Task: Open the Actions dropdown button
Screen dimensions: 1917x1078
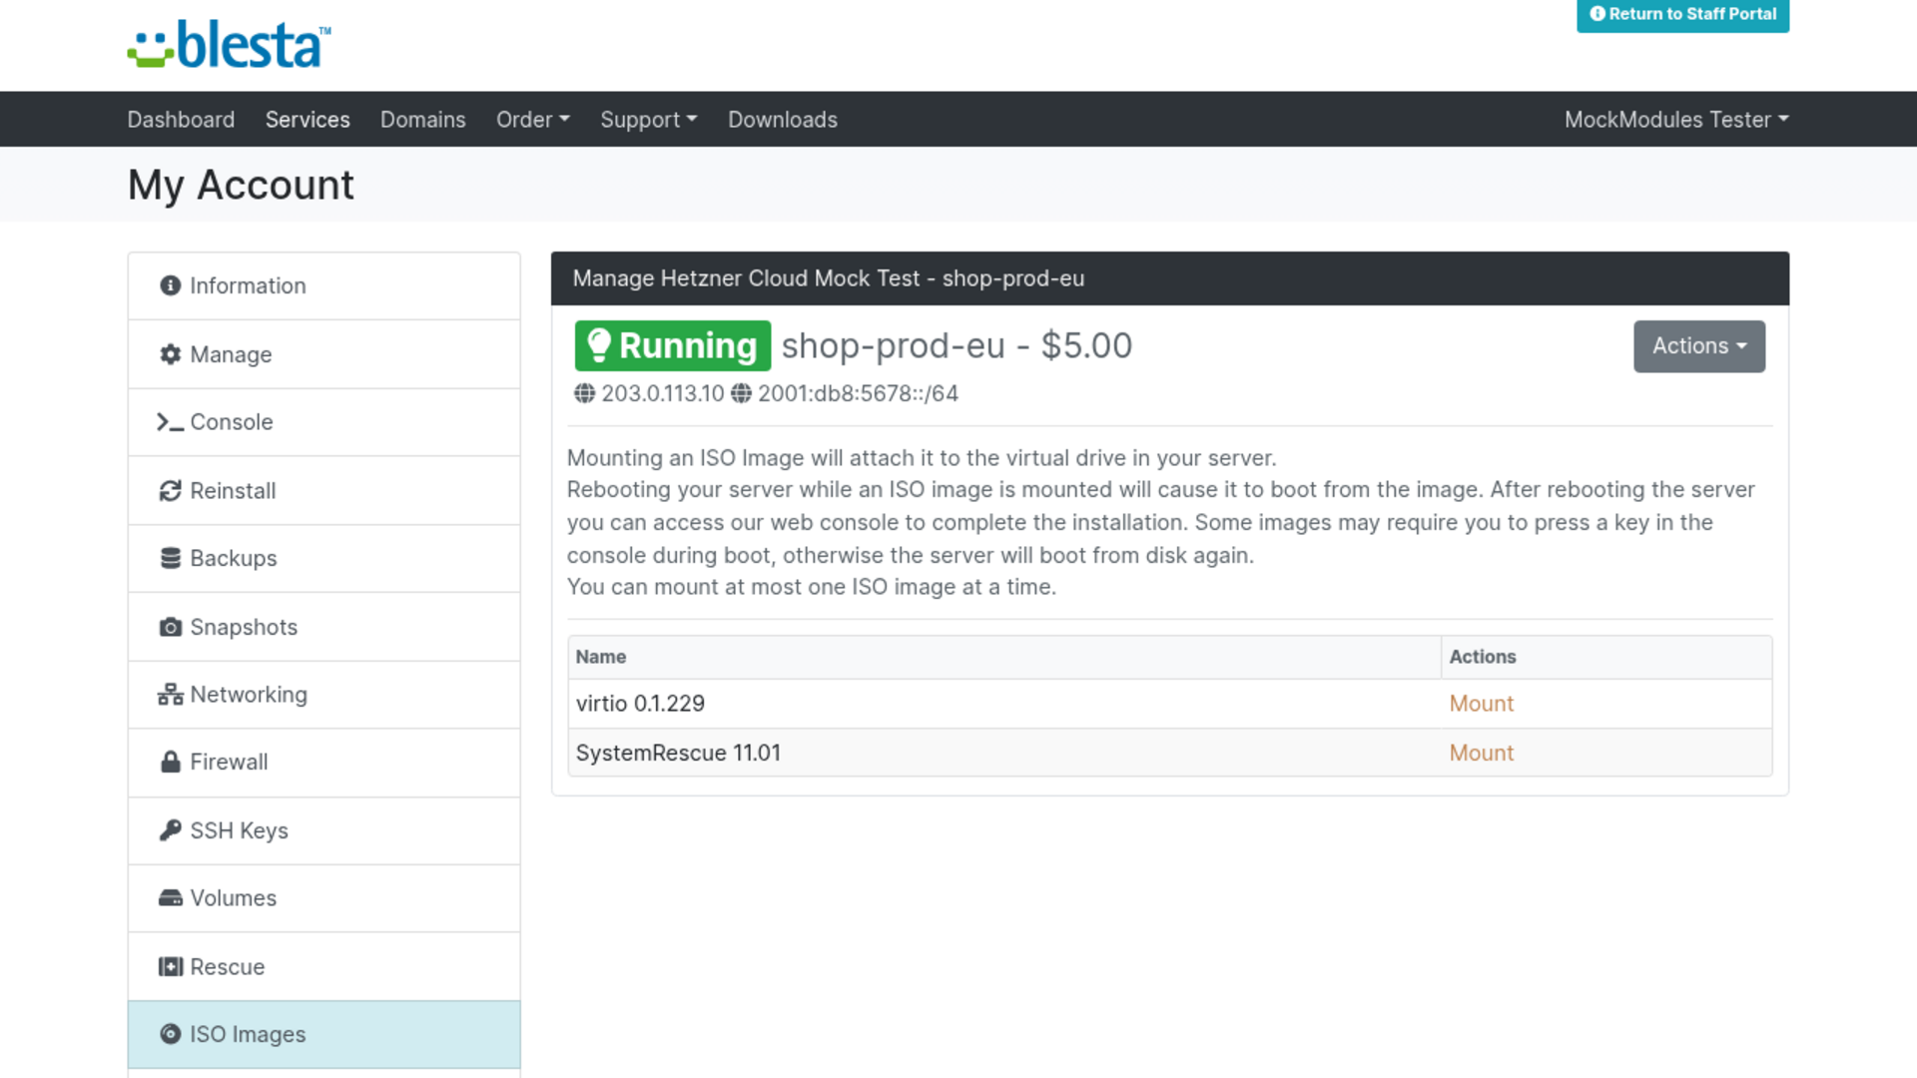Action: (1699, 346)
